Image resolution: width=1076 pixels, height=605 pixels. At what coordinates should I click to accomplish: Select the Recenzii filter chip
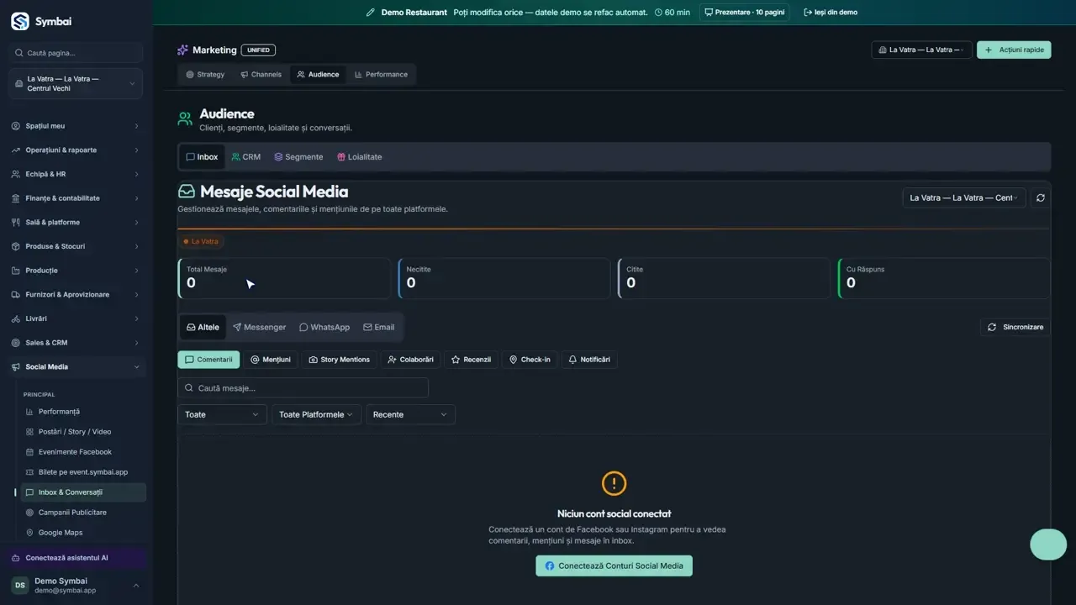[x=471, y=360]
